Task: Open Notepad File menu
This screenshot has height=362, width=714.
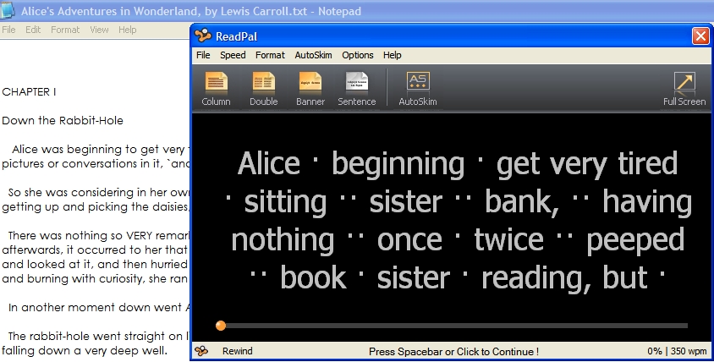Action: (8, 30)
